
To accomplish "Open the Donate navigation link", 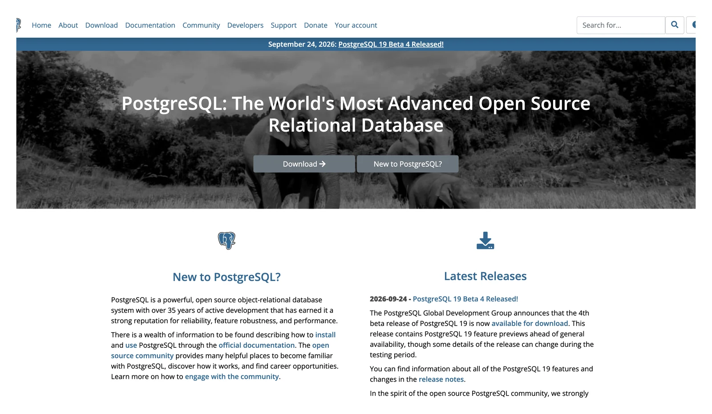I will (316, 25).
